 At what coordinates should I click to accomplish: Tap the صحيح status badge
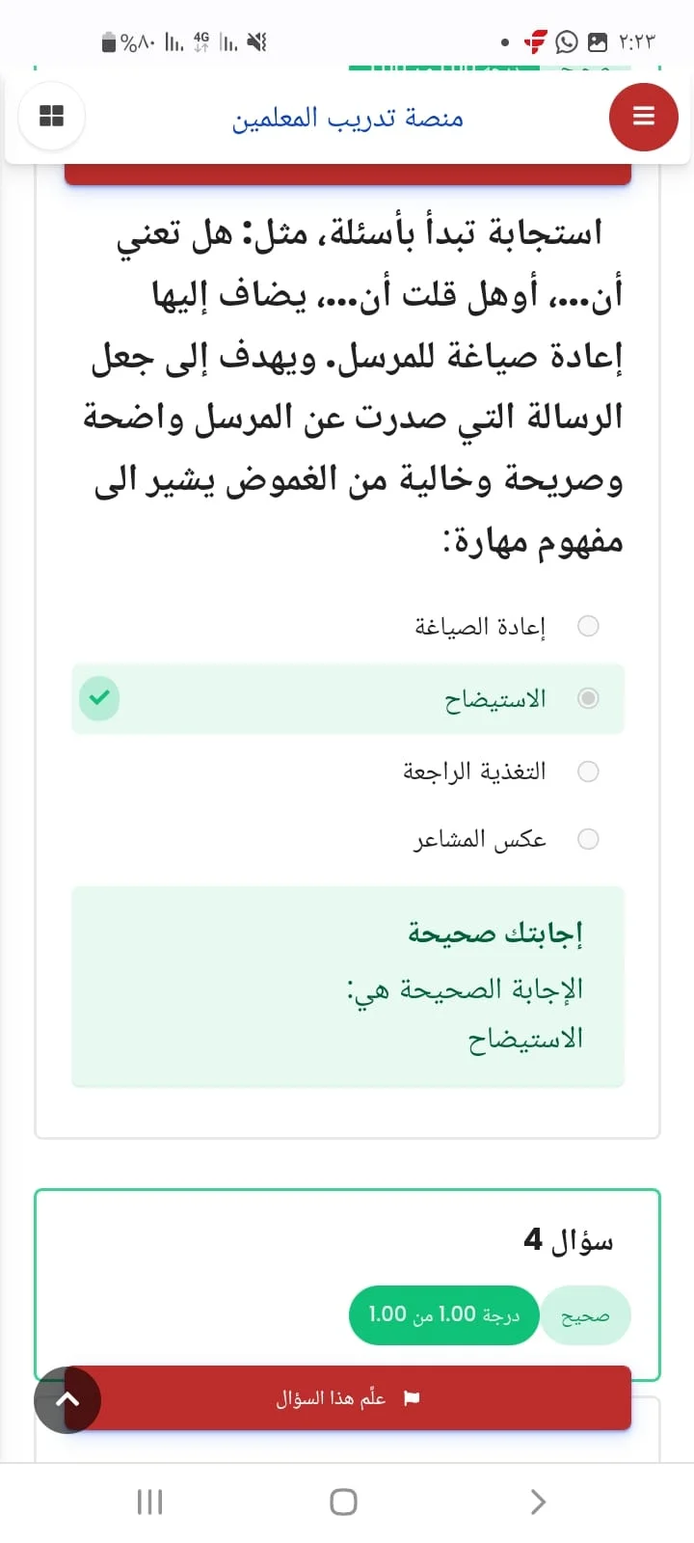coord(585,1315)
